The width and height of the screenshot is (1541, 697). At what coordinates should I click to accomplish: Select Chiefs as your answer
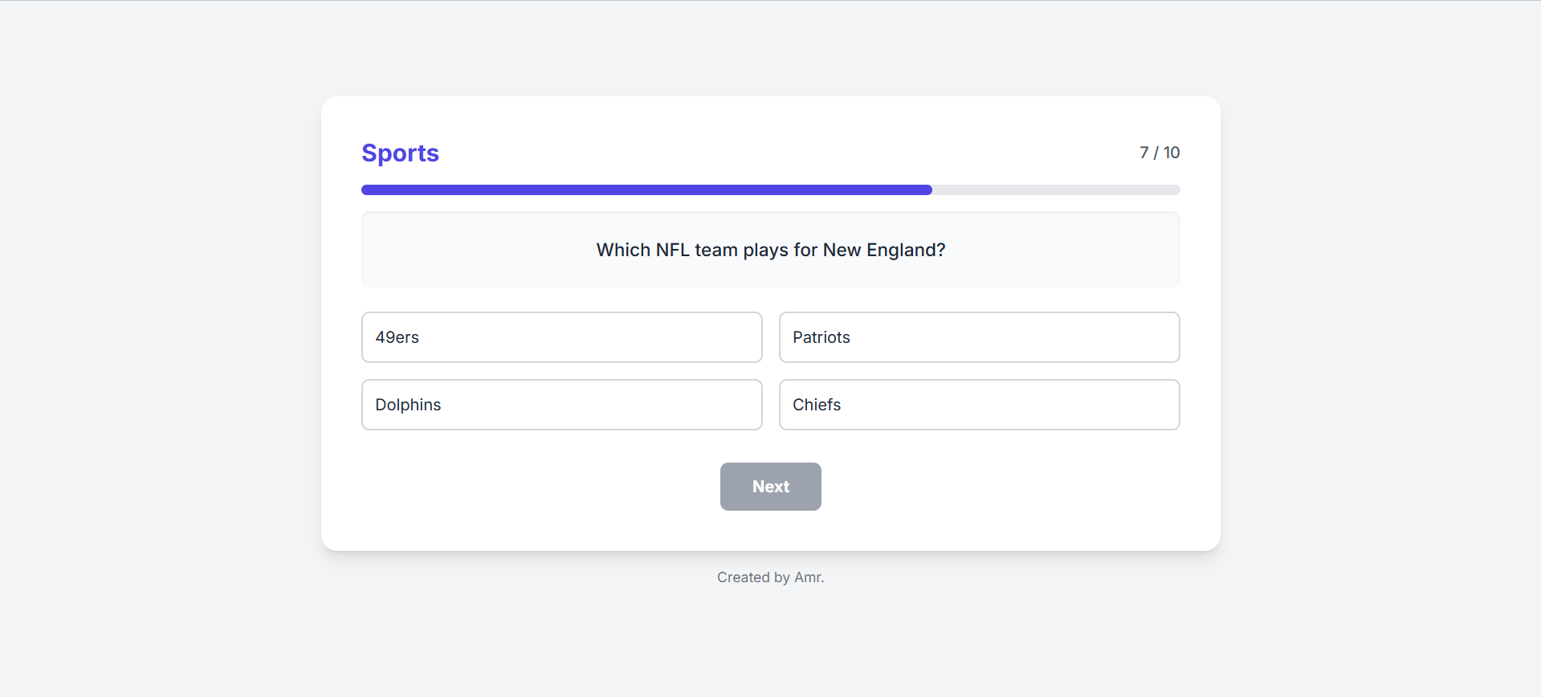click(x=979, y=405)
